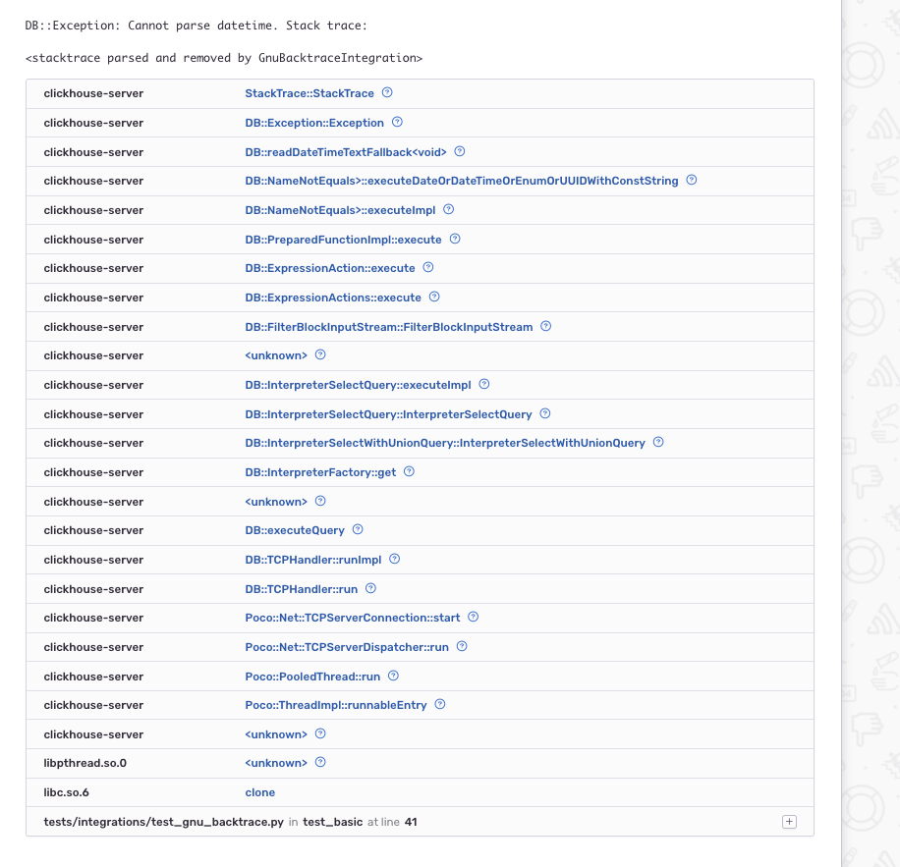Click <unknown> link in libpthread.so.0 row
The image size is (900, 867).
276,763
